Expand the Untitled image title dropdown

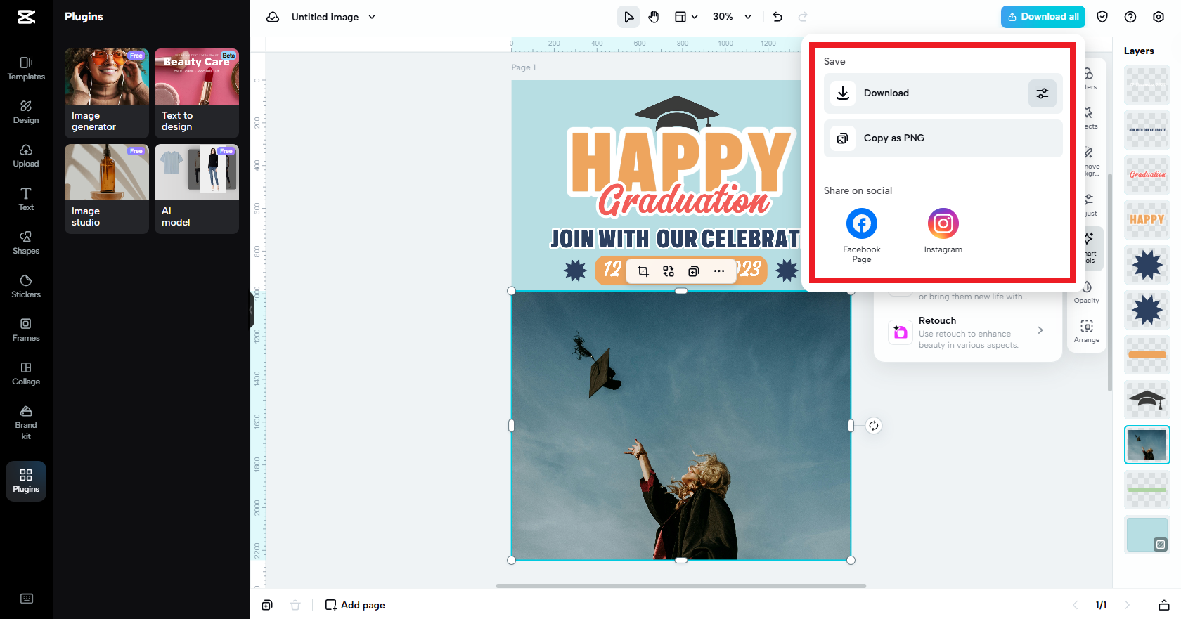pyautogui.click(x=372, y=17)
